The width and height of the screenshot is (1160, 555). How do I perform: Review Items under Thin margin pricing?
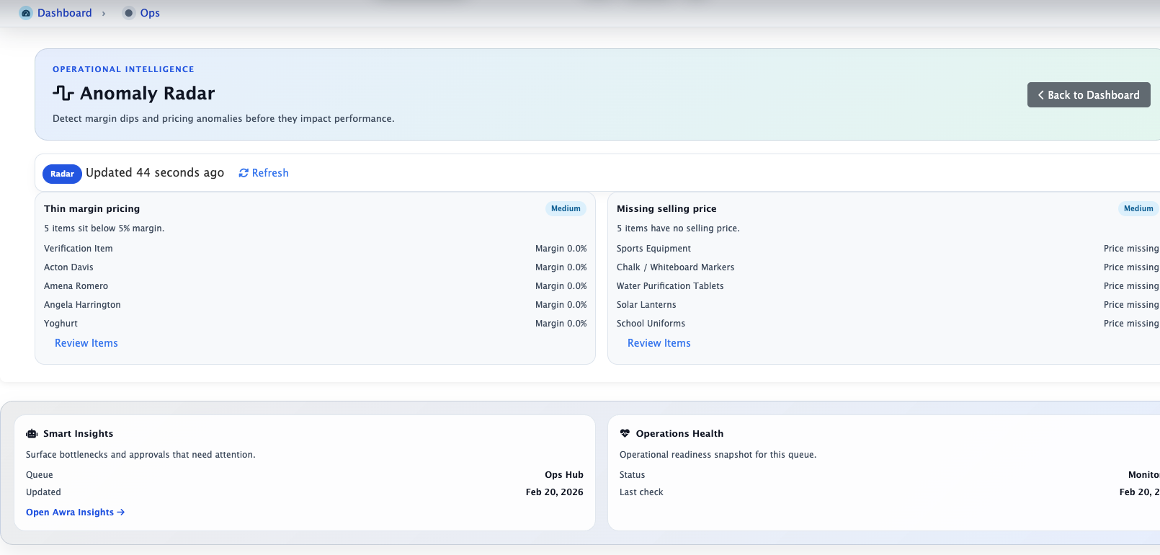pos(86,343)
